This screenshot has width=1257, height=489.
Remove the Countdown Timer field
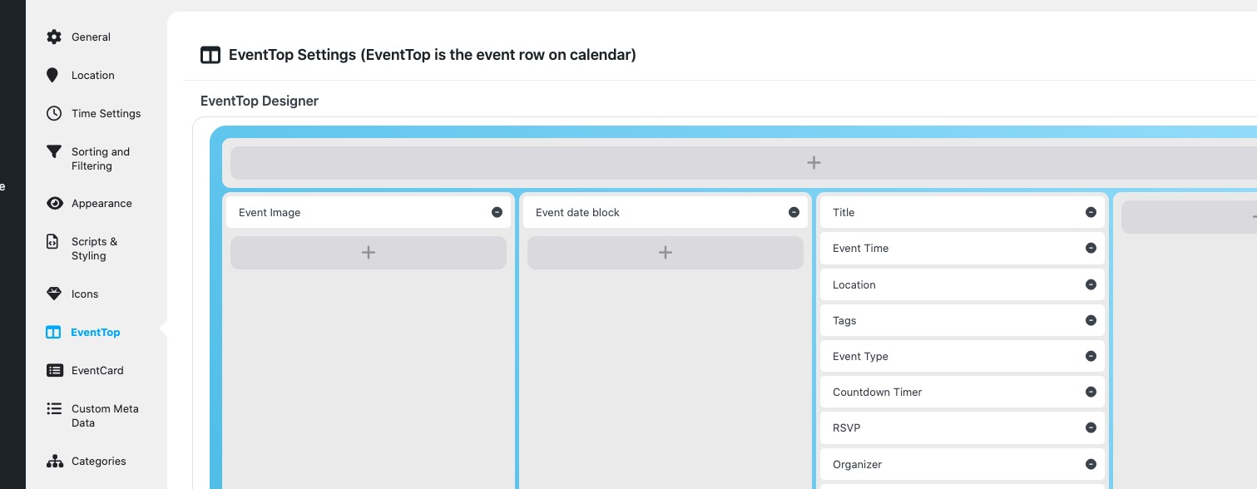tap(1091, 392)
